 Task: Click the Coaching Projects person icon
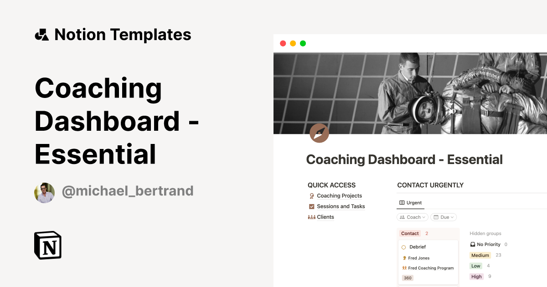pos(311,195)
